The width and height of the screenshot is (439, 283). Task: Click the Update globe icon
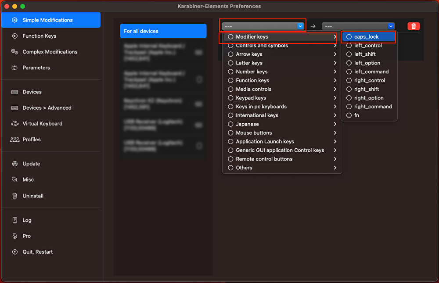click(x=14, y=164)
